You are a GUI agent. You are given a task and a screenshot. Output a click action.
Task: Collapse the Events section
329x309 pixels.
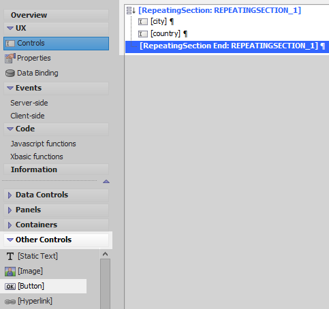click(10, 88)
